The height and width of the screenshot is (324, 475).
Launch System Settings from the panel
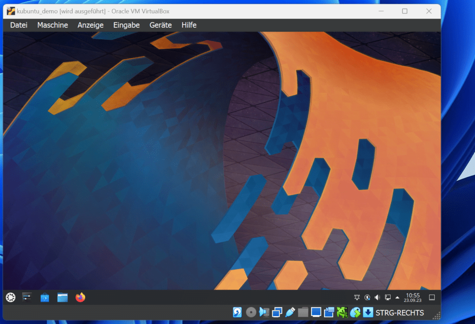[27, 298]
